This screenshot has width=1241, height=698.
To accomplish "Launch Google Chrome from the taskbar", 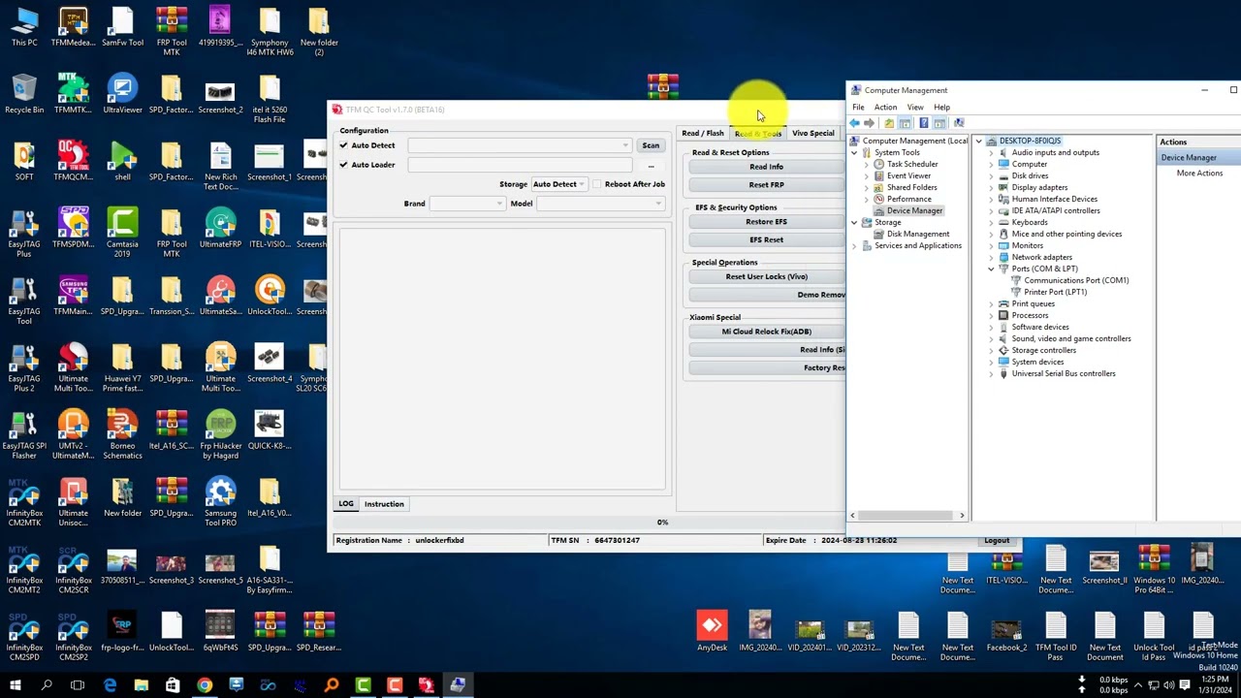I will [205, 685].
